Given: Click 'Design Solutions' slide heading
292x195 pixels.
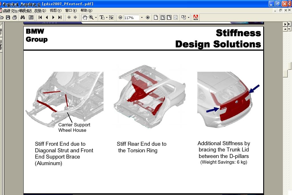Looking at the screenshot, I should (x=218, y=44).
